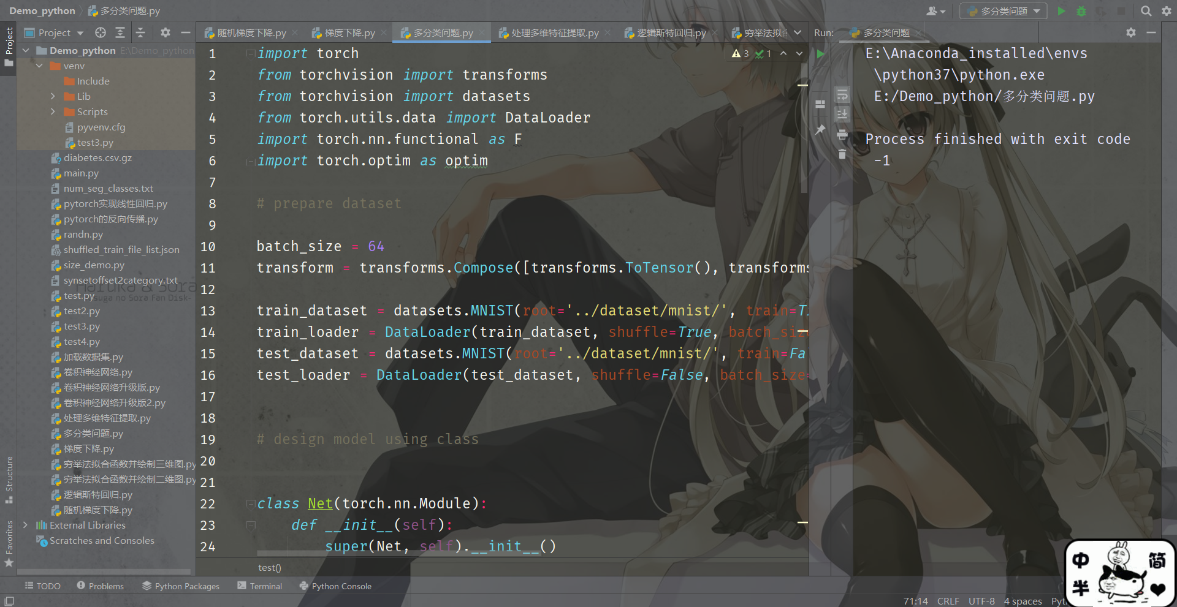The height and width of the screenshot is (607, 1177).
Task: Toggle soft-wrap in Run console
Action: pyautogui.click(x=842, y=94)
